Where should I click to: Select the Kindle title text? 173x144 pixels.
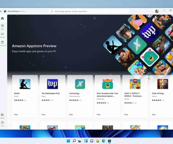(x=17, y=93)
